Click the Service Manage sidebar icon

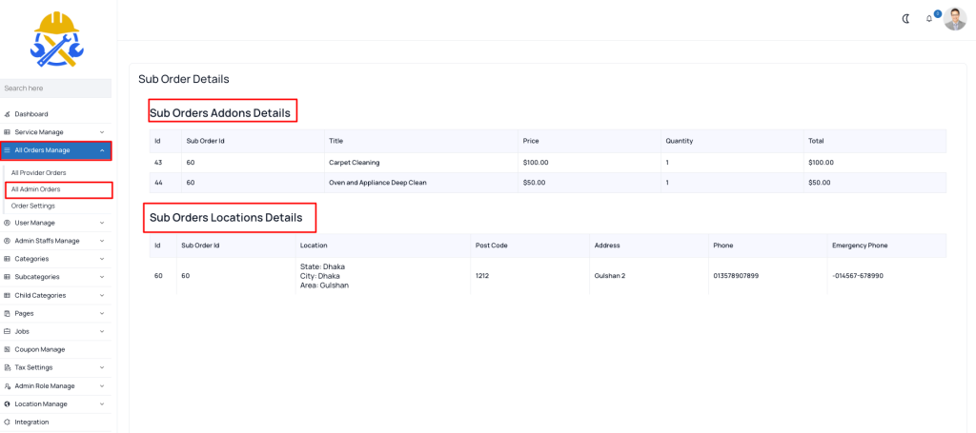click(7, 132)
